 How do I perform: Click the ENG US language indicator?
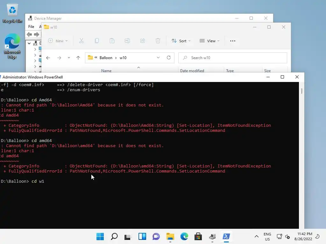(267, 236)
